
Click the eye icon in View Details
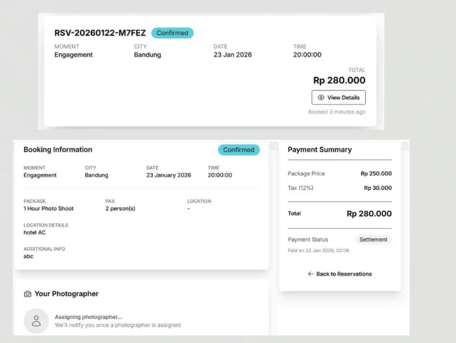pos(321,97)
